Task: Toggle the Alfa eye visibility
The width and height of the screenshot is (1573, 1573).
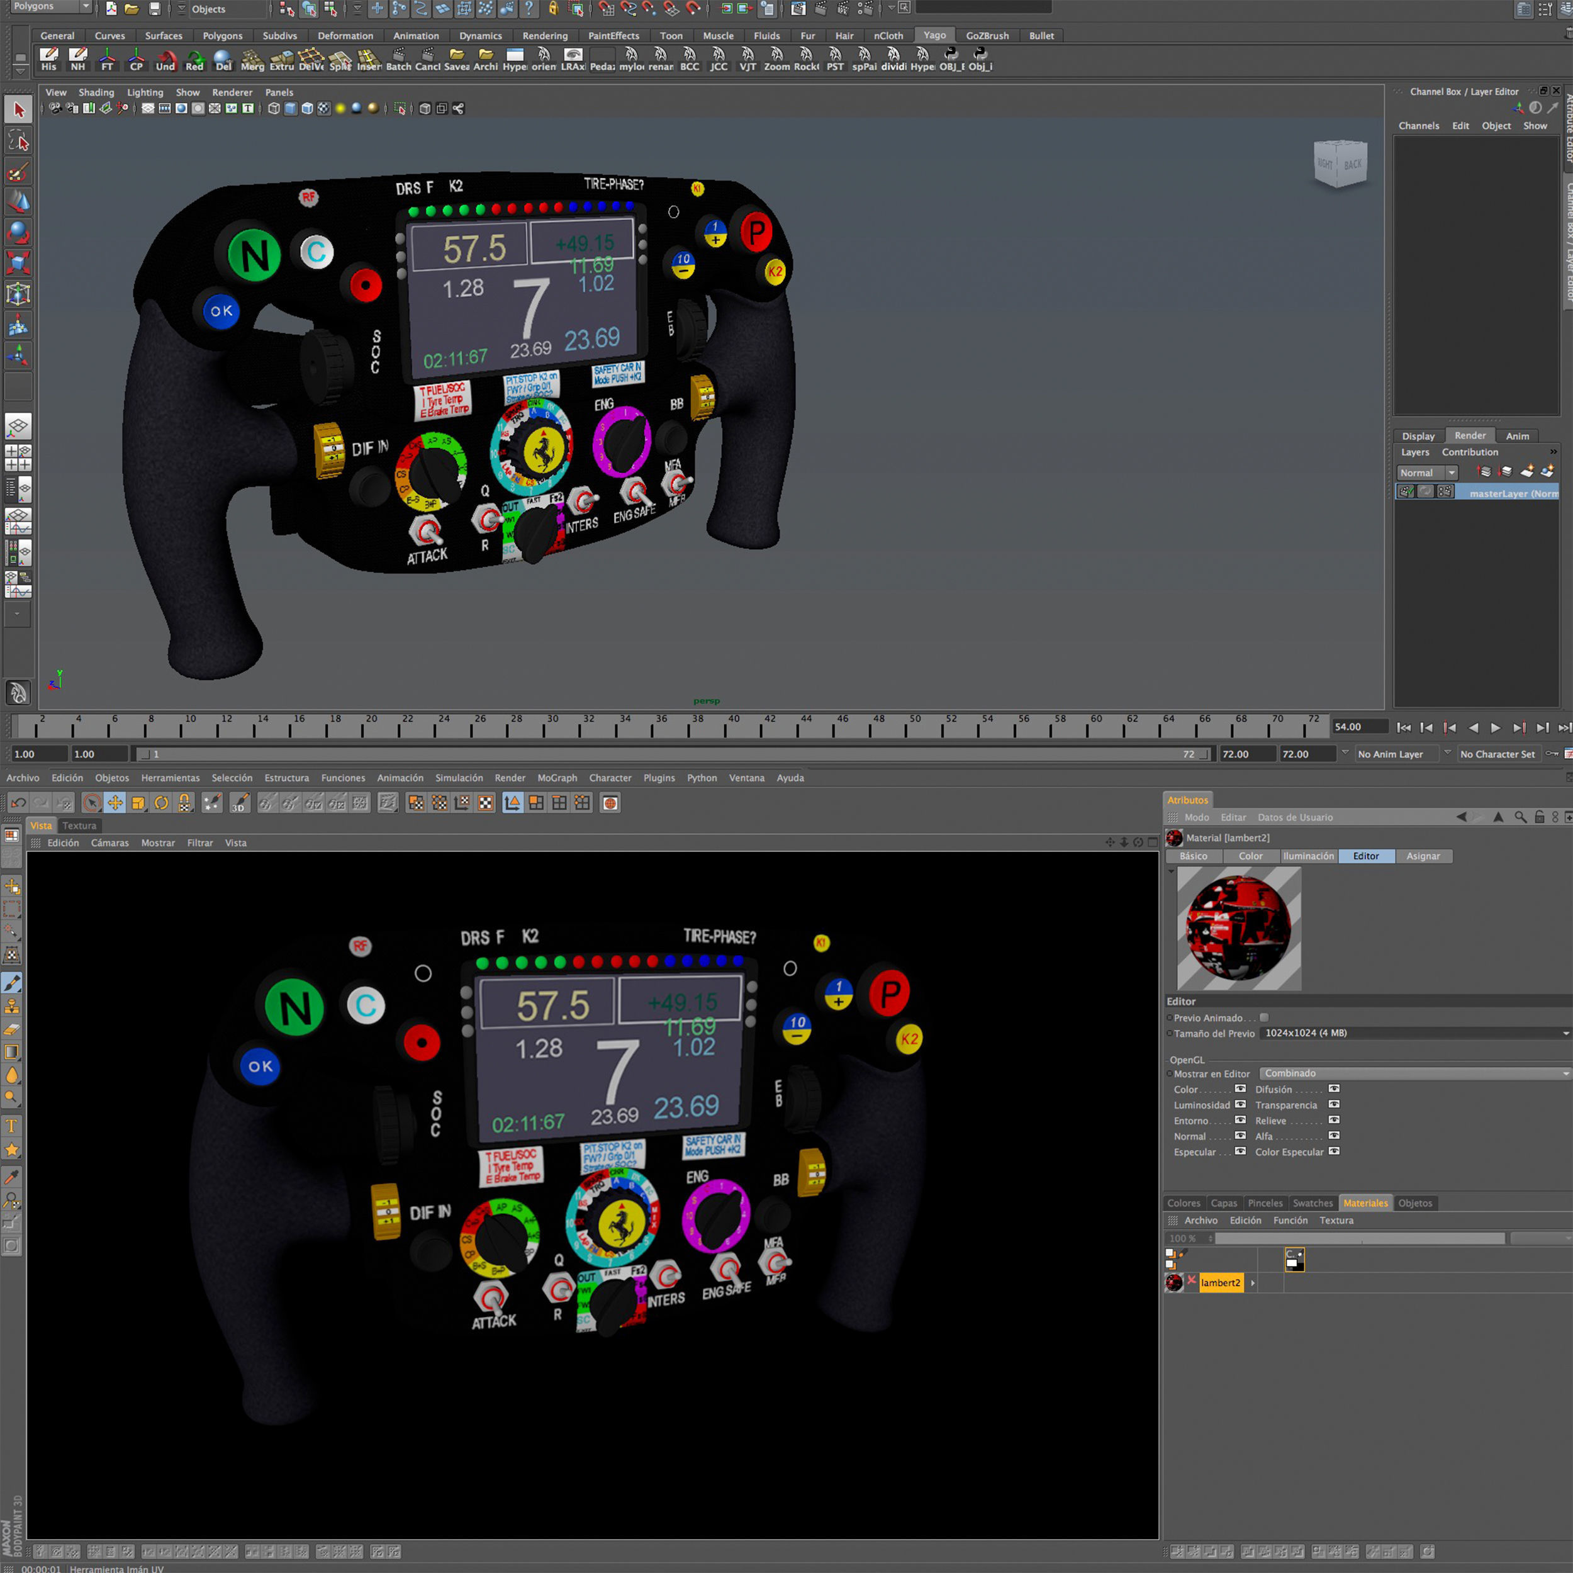Action: [x=1334, y=1135]
